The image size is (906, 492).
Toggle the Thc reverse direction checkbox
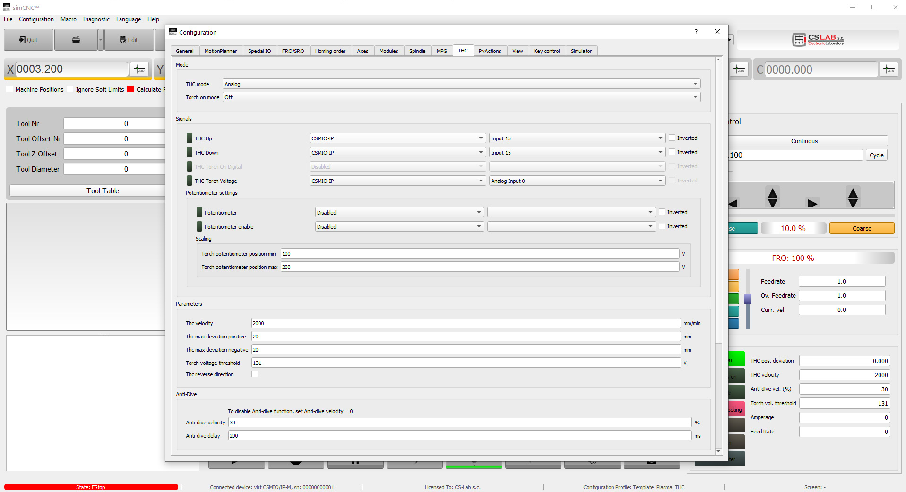tap(255, 374)
